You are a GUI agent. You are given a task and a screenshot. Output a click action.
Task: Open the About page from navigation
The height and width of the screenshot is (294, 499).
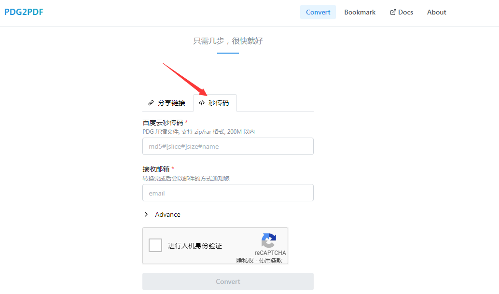pyautogui.click(x=436, y=12)
